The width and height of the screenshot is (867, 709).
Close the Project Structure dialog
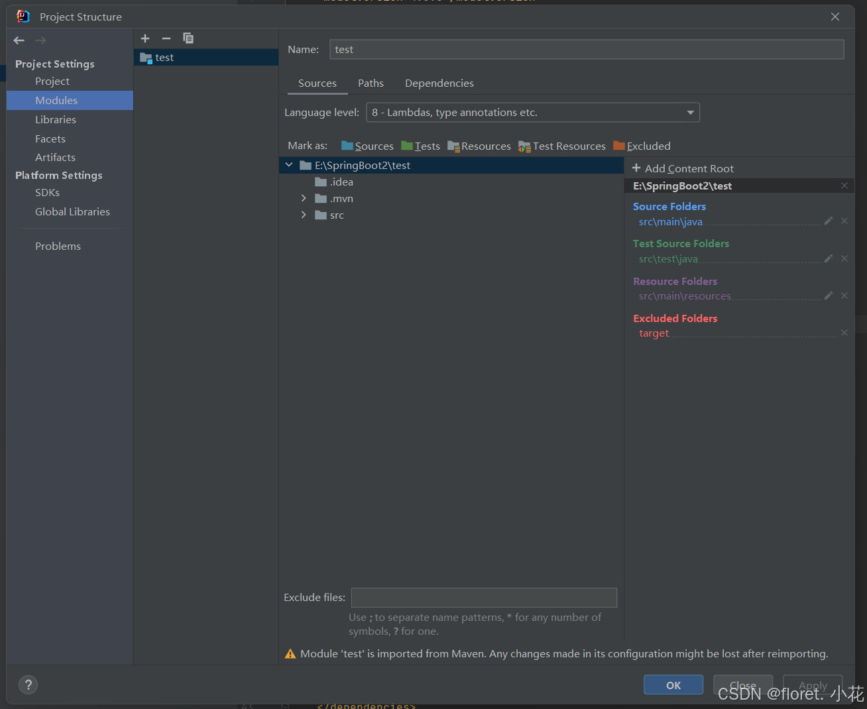[835, 17]
